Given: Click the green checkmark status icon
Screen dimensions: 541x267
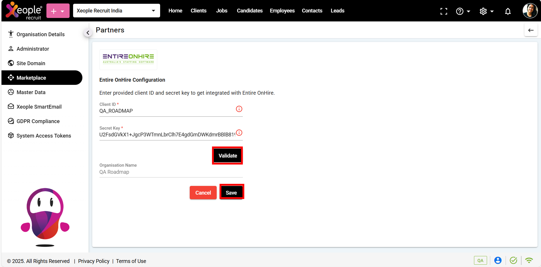Looking at the screenshot, I should (513, 260).
